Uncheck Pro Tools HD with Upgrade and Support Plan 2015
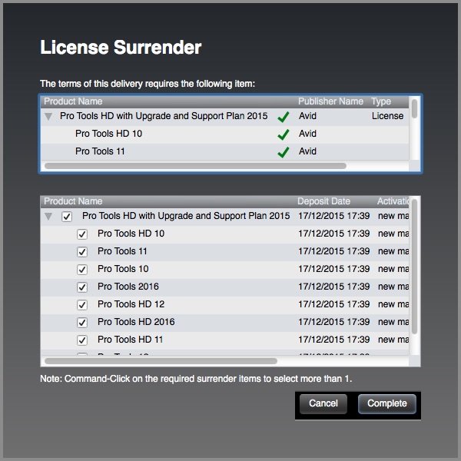Image resolution: width=461 pixels, height=461 pixels. click(67, 217)
